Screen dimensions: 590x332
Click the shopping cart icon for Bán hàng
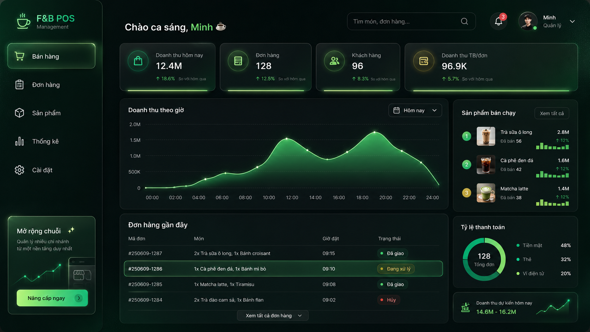(x=20, y=56)
